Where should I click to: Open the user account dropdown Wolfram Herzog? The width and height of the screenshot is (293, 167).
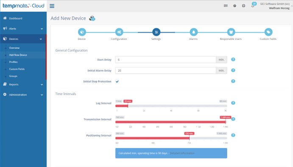point(276,6)
